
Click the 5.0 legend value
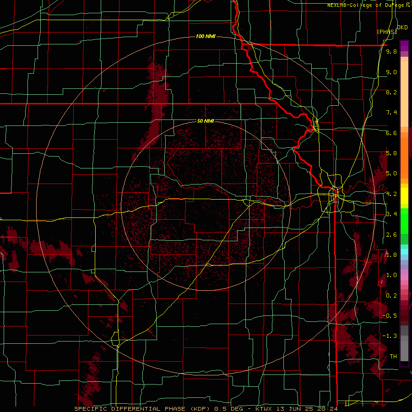391,173
